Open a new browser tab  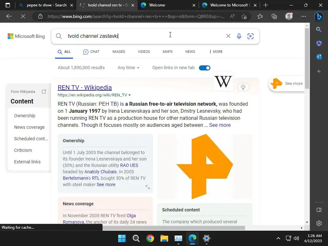pyautogui.click(x=266, y=5)
